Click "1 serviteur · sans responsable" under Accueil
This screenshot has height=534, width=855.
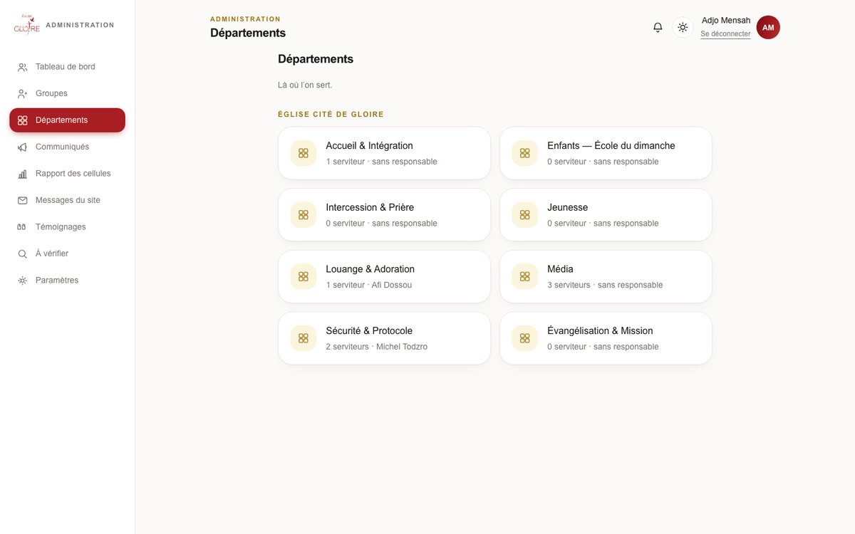coord(382,162)
